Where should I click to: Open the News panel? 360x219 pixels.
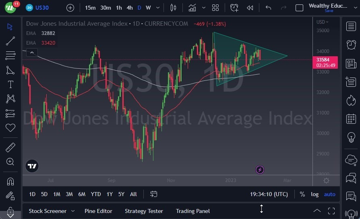351,63
